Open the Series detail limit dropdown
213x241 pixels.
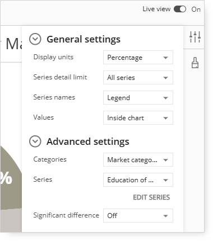click(138, 78)
